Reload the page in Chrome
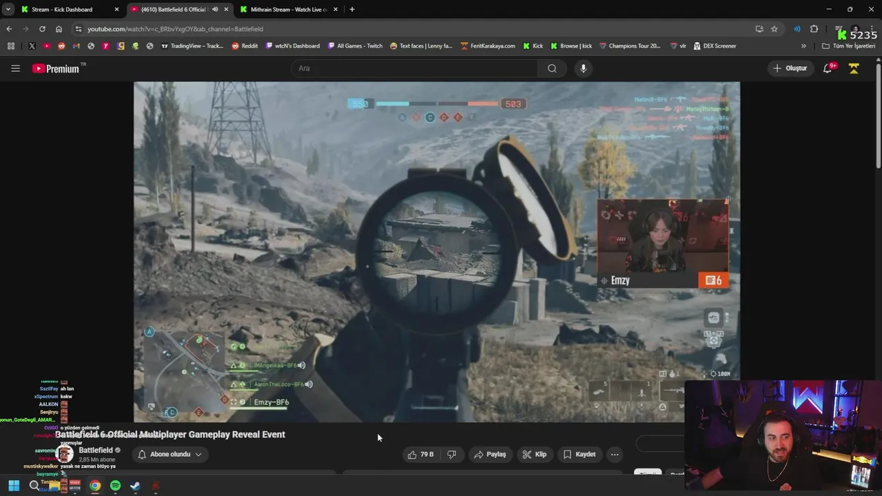 click(x=42, y=29)
